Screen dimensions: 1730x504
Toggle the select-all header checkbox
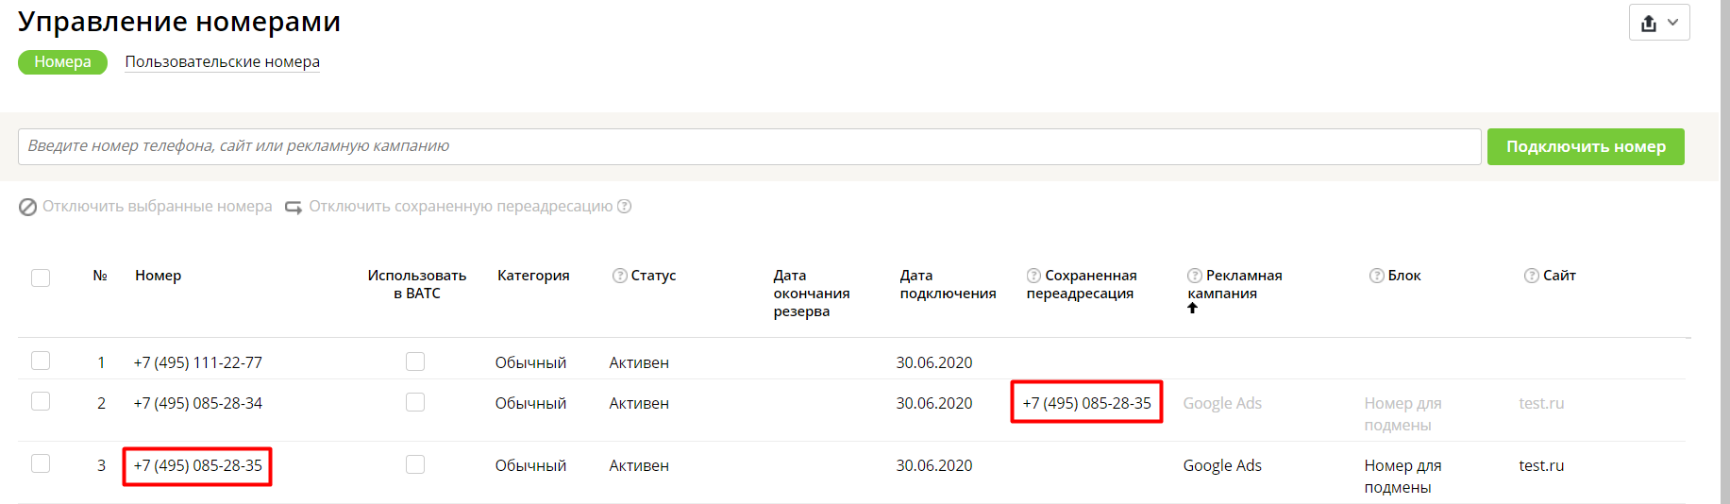click(41, 277)
